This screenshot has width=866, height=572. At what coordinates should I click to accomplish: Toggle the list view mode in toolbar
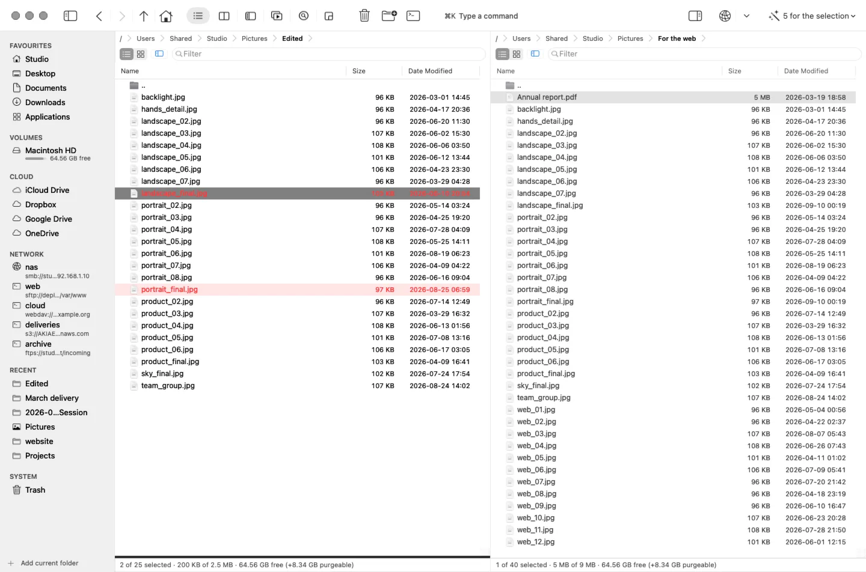pos(198,16)
